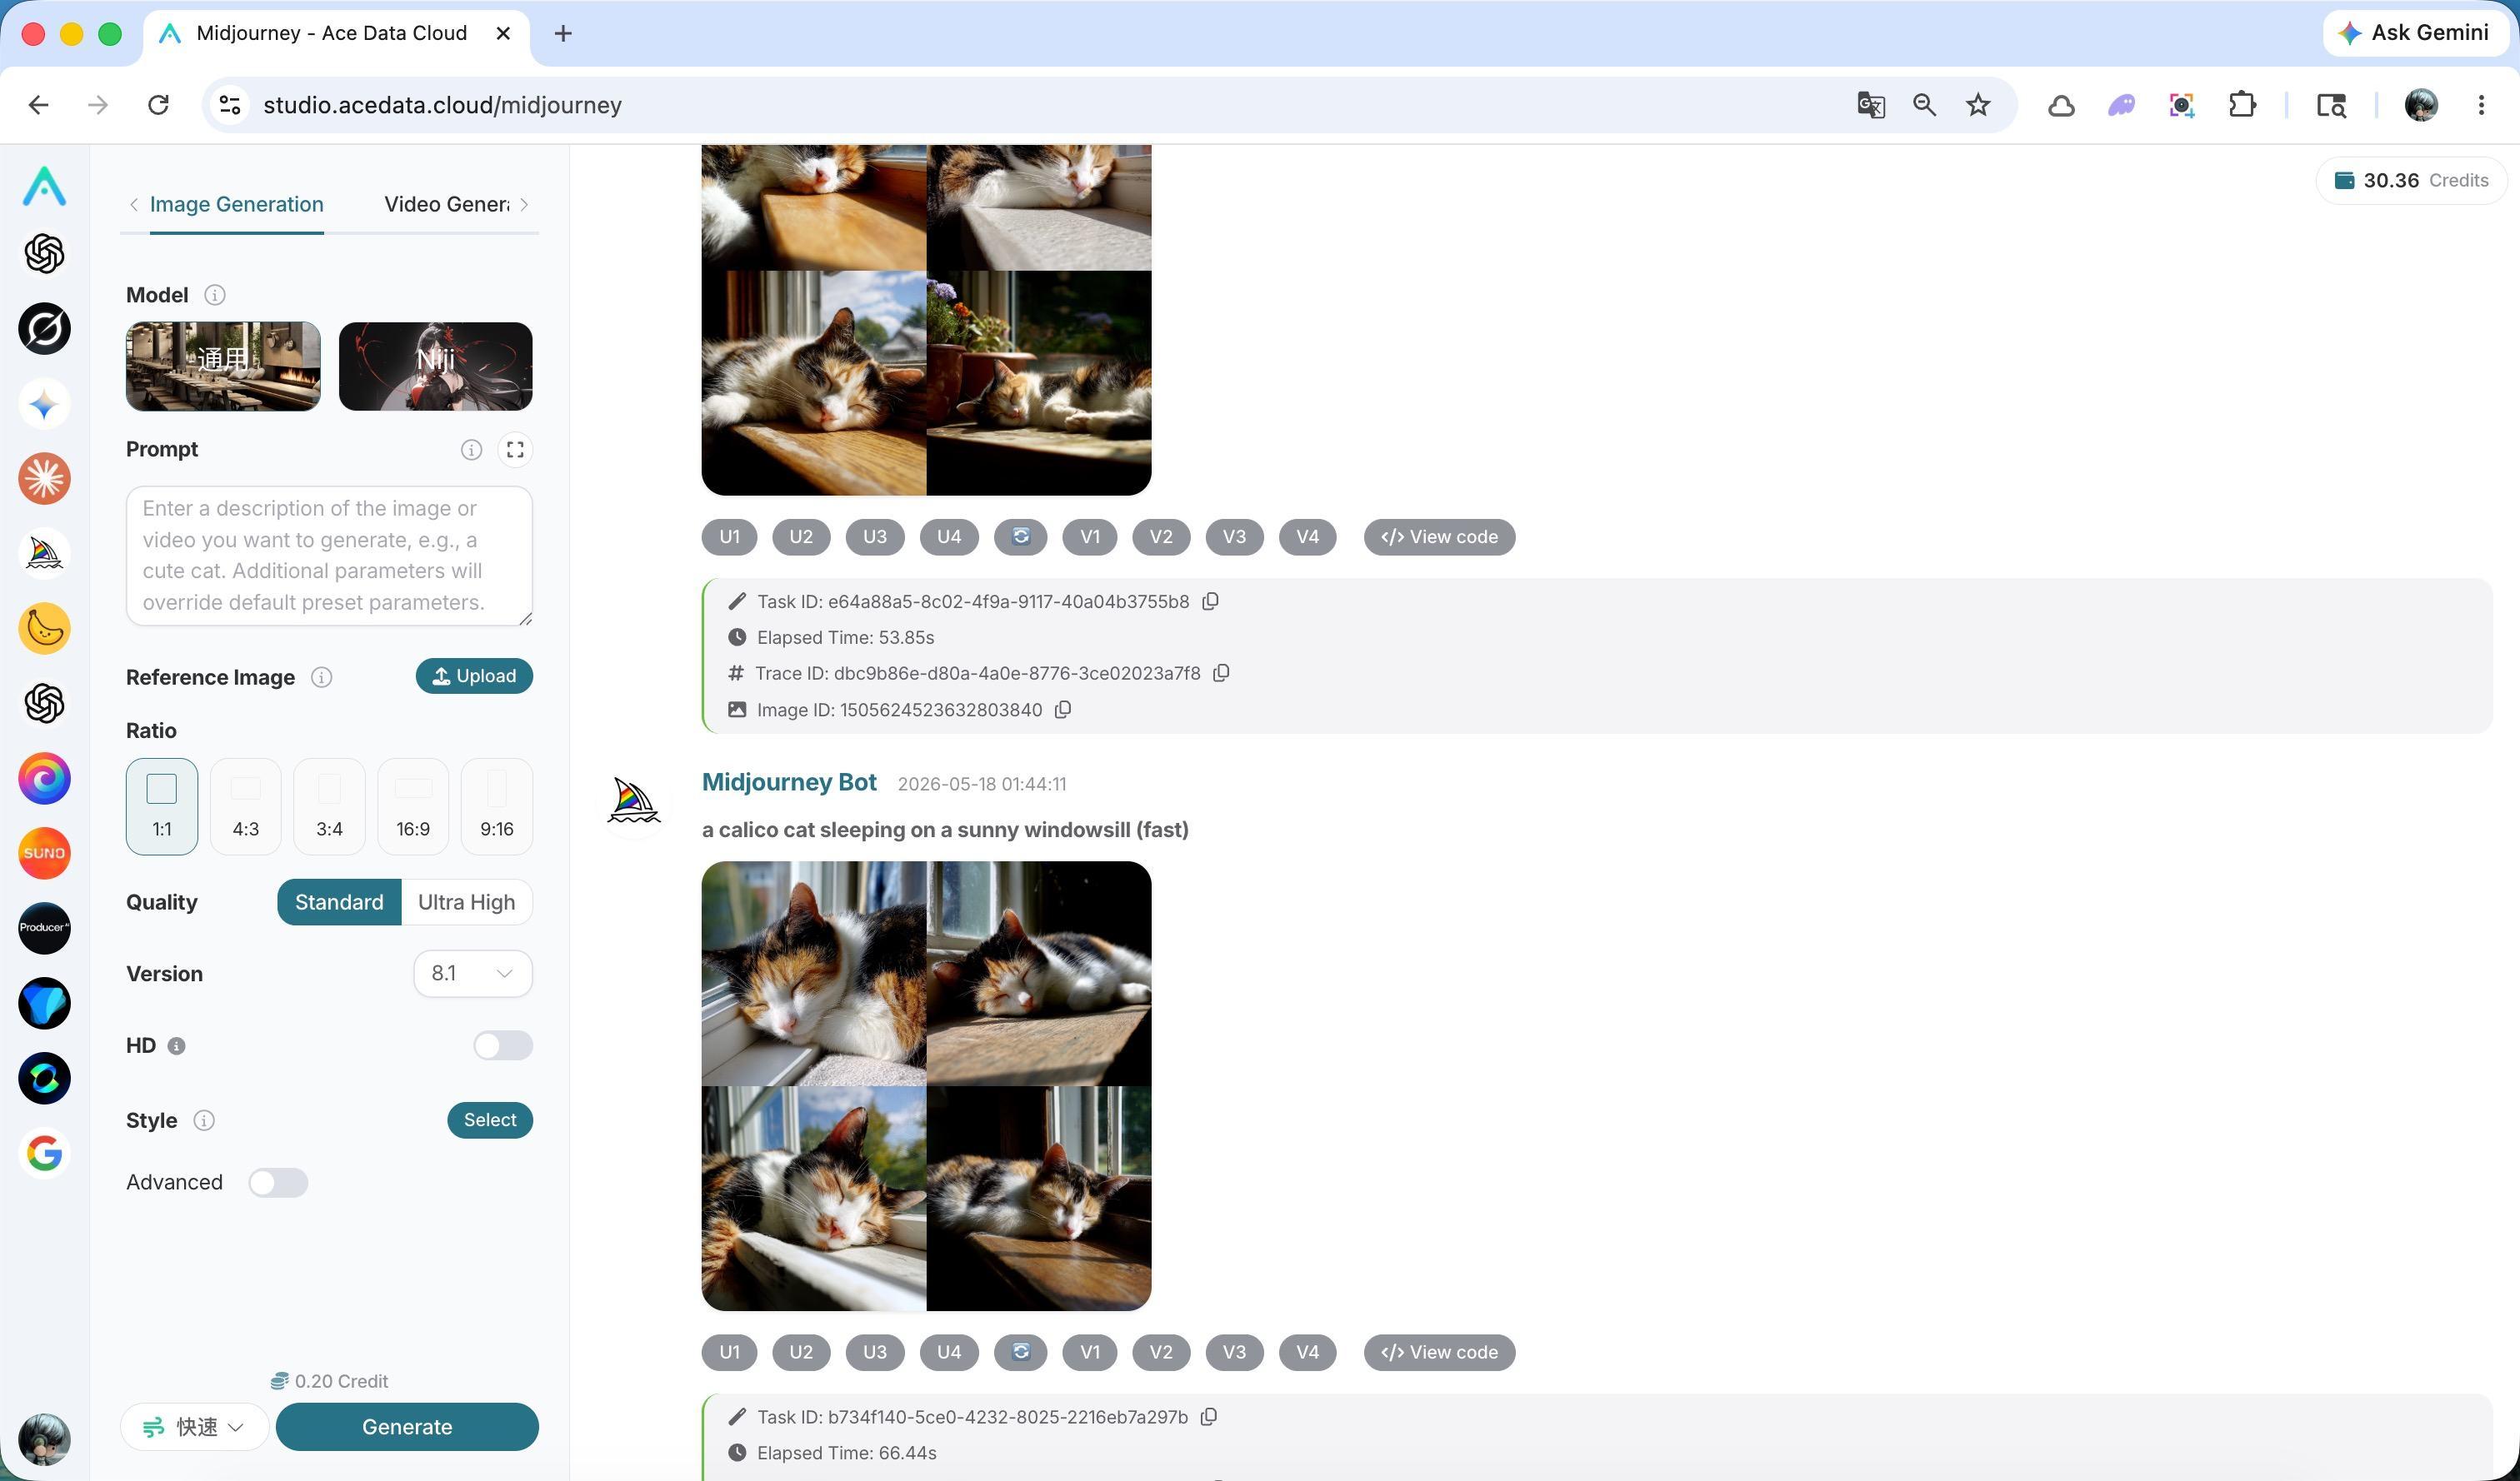Show the Prompt info tooltip icon
Viewport: 2520px width, 1481px height.
tap(471, 450)
